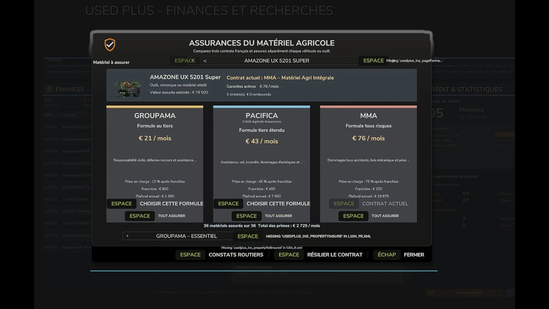Viewport: 549px width, 309px height.
Task: Open CONSTATS ROUTIERS from the bottom bar
Action: tap(236, 255)
